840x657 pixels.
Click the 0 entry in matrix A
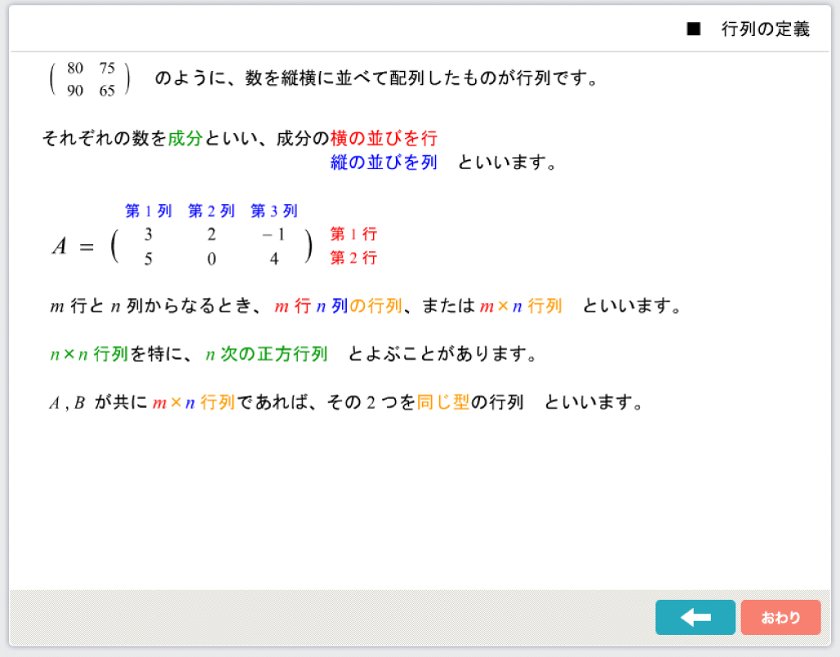pyautogui.click(x=211, y=259)
